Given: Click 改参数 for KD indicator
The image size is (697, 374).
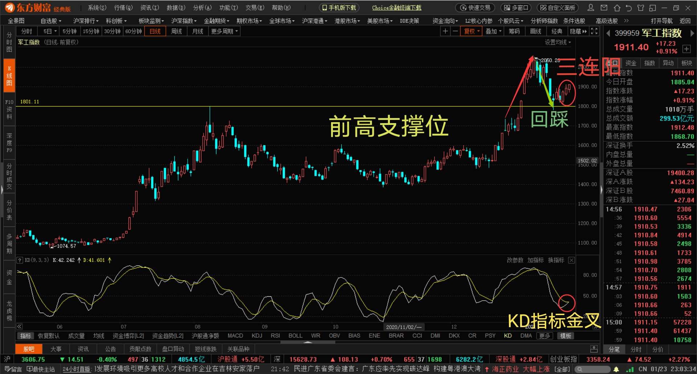Looking at the screenshot, I should pyautogui.click(x=515, y=260).
